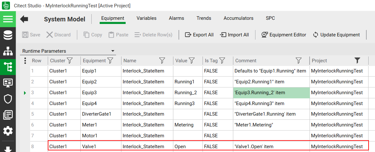Open the database icon in sidebar

(x=8, y=35)
